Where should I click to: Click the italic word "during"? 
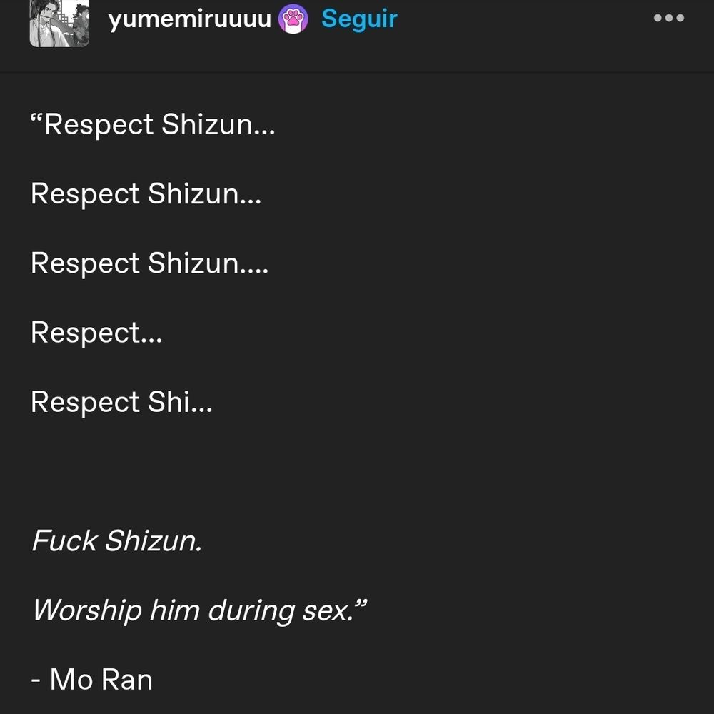pyautogui.click(x=251, y=611)
